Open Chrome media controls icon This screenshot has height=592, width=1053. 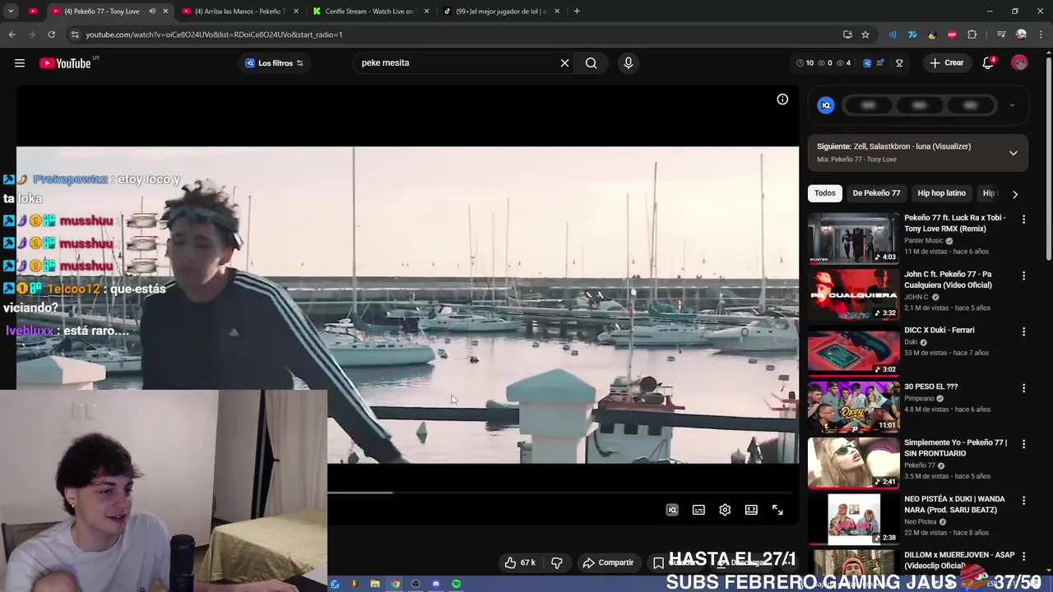[x=1001, y=35]
